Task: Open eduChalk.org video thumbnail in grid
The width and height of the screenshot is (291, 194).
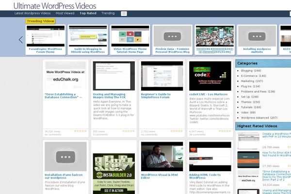Action: coord(65,76)
